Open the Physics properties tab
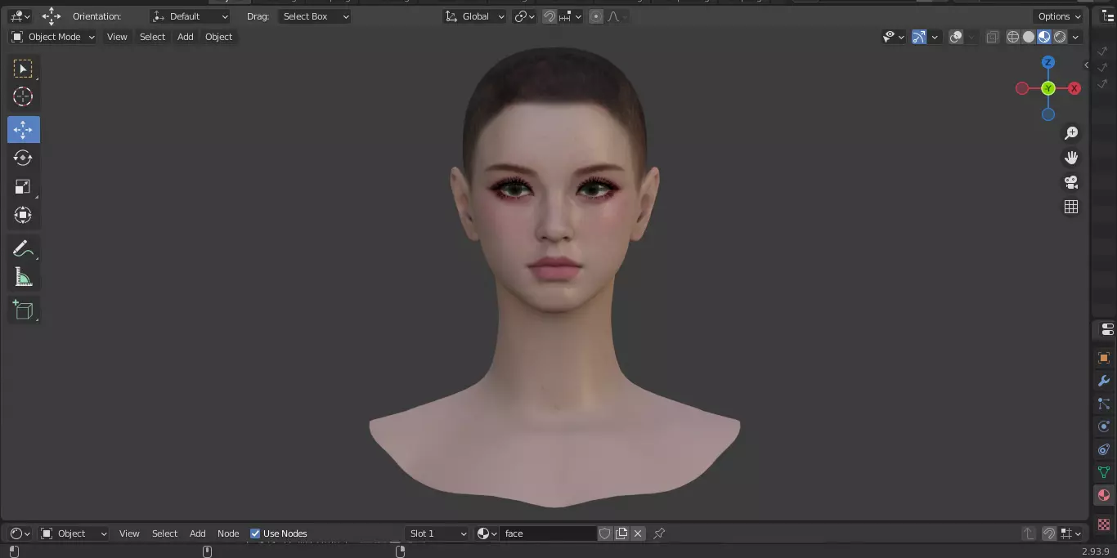Viewport: 1117px width, 558px height. tap(1104, 426)
